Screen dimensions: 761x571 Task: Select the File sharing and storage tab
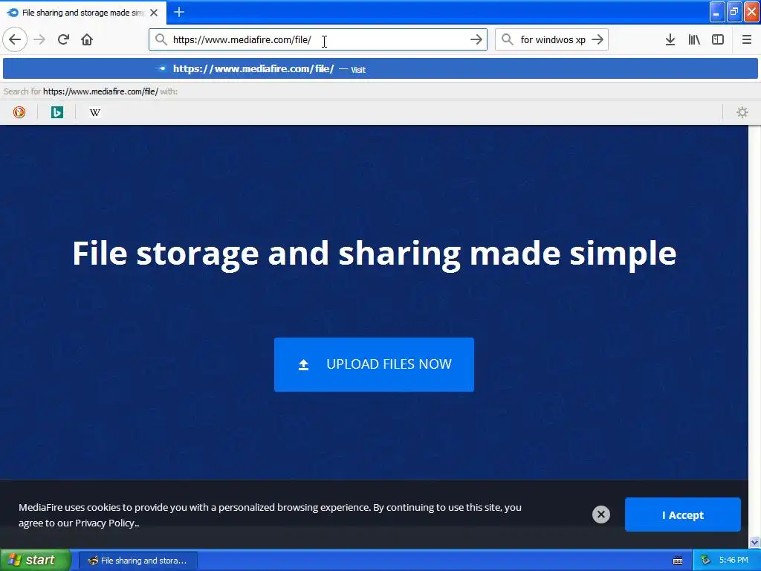[x=83, y=13]
